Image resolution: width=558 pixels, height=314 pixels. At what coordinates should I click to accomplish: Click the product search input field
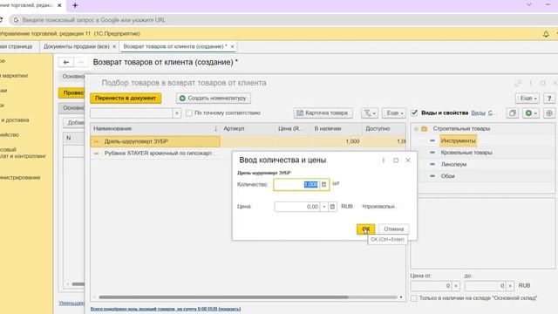coord(132,113)
